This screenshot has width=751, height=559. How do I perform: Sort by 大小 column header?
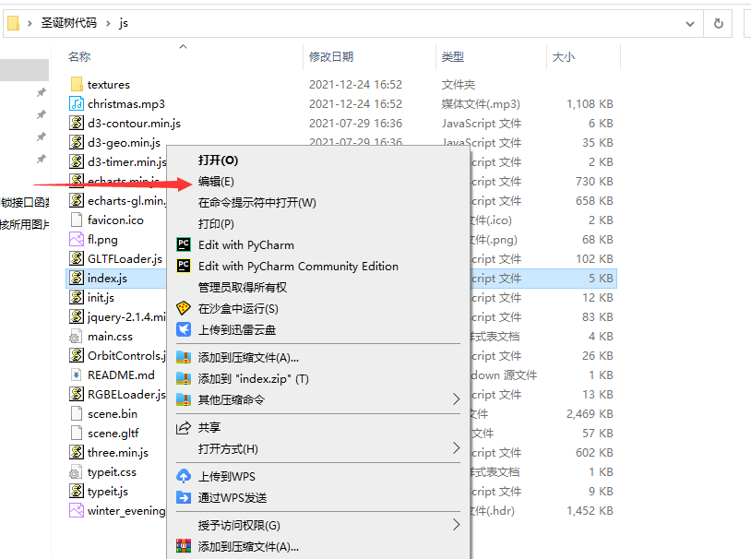click(x=563, y=56)
